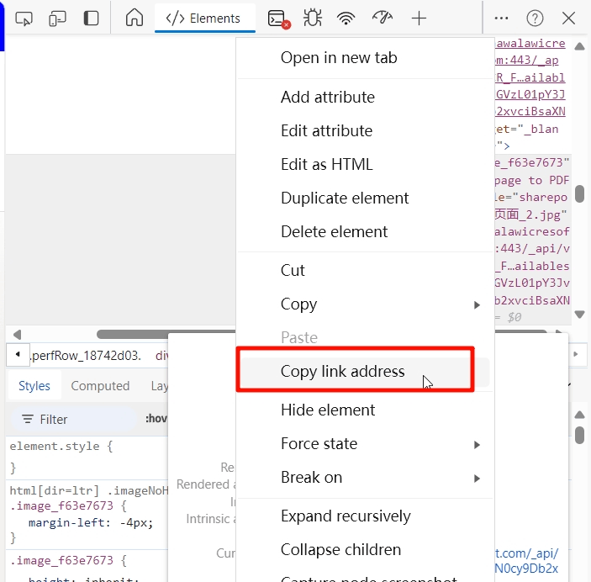Viewport: 591px width, 582px height.
Task: Click DOM tree scroll down arrow
Action: point(580,314)
